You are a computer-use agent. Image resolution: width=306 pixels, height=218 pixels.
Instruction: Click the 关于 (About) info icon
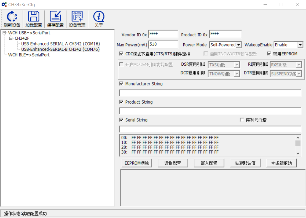pos(98,18)
